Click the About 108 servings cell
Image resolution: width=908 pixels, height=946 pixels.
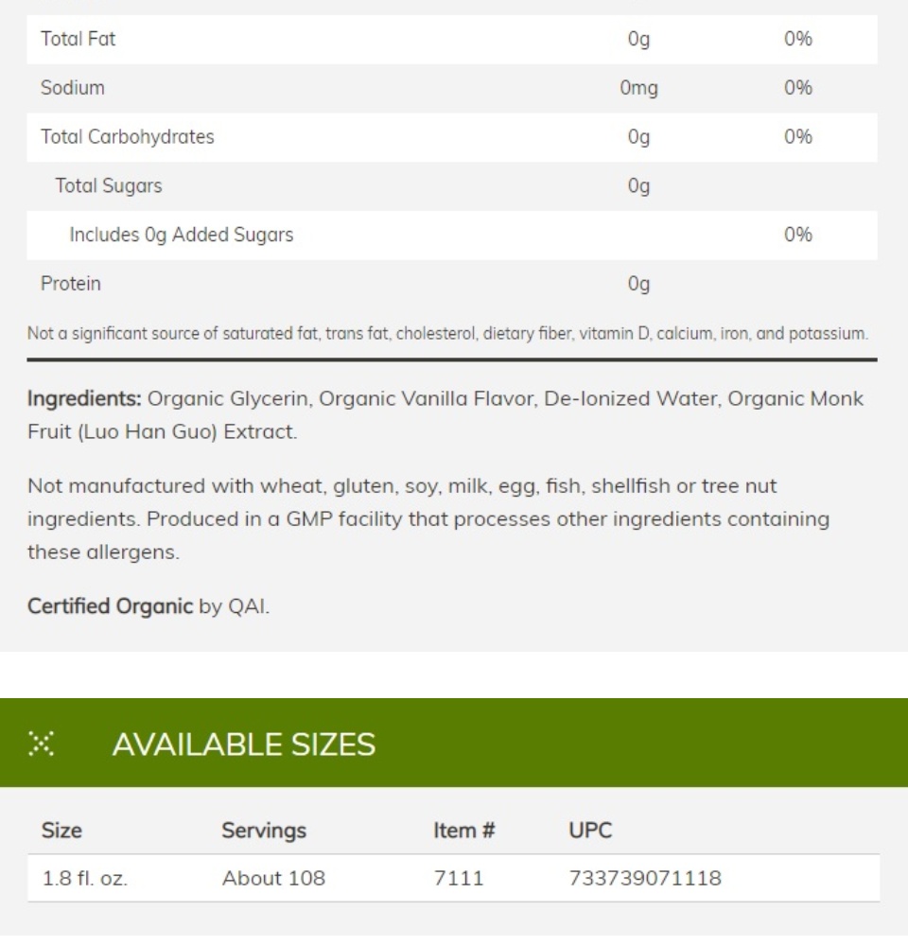(x=273, y=878)
